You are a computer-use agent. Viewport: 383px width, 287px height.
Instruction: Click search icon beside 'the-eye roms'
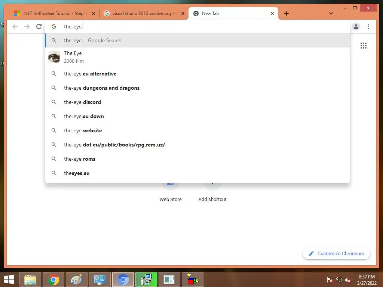(54, 159)
